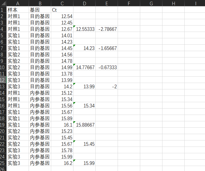Select the header cell labeled 基因

[x=40, y=10]
